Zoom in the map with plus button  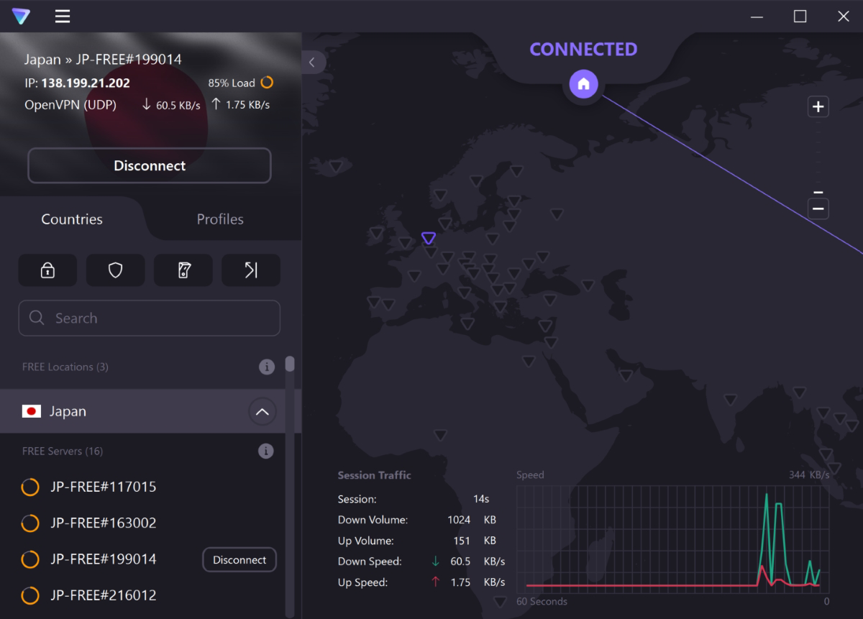818,107
